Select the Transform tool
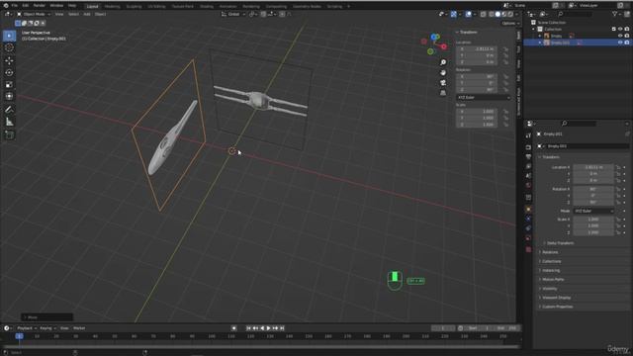The width and height of the screenshot is (633, 356). pos(9,96)
